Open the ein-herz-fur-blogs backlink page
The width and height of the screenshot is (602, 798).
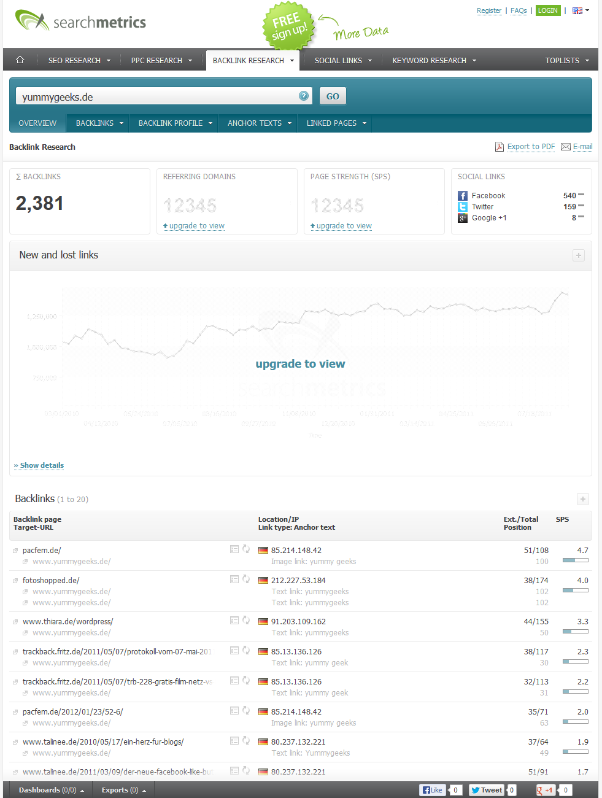tap(103, 742)
